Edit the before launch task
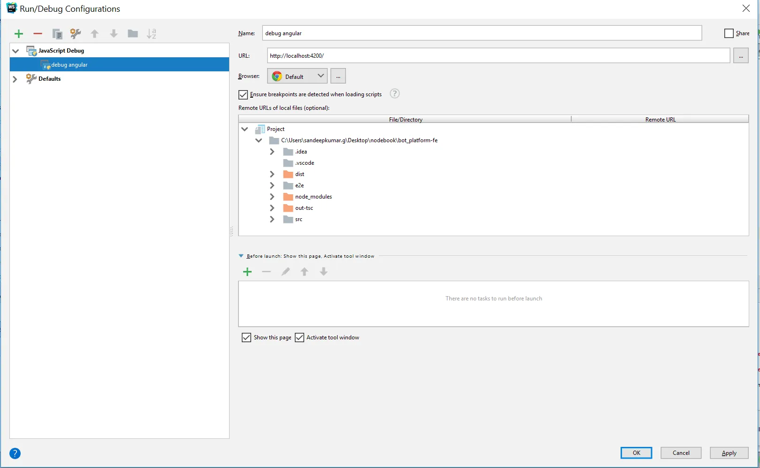 coord(285,272)
